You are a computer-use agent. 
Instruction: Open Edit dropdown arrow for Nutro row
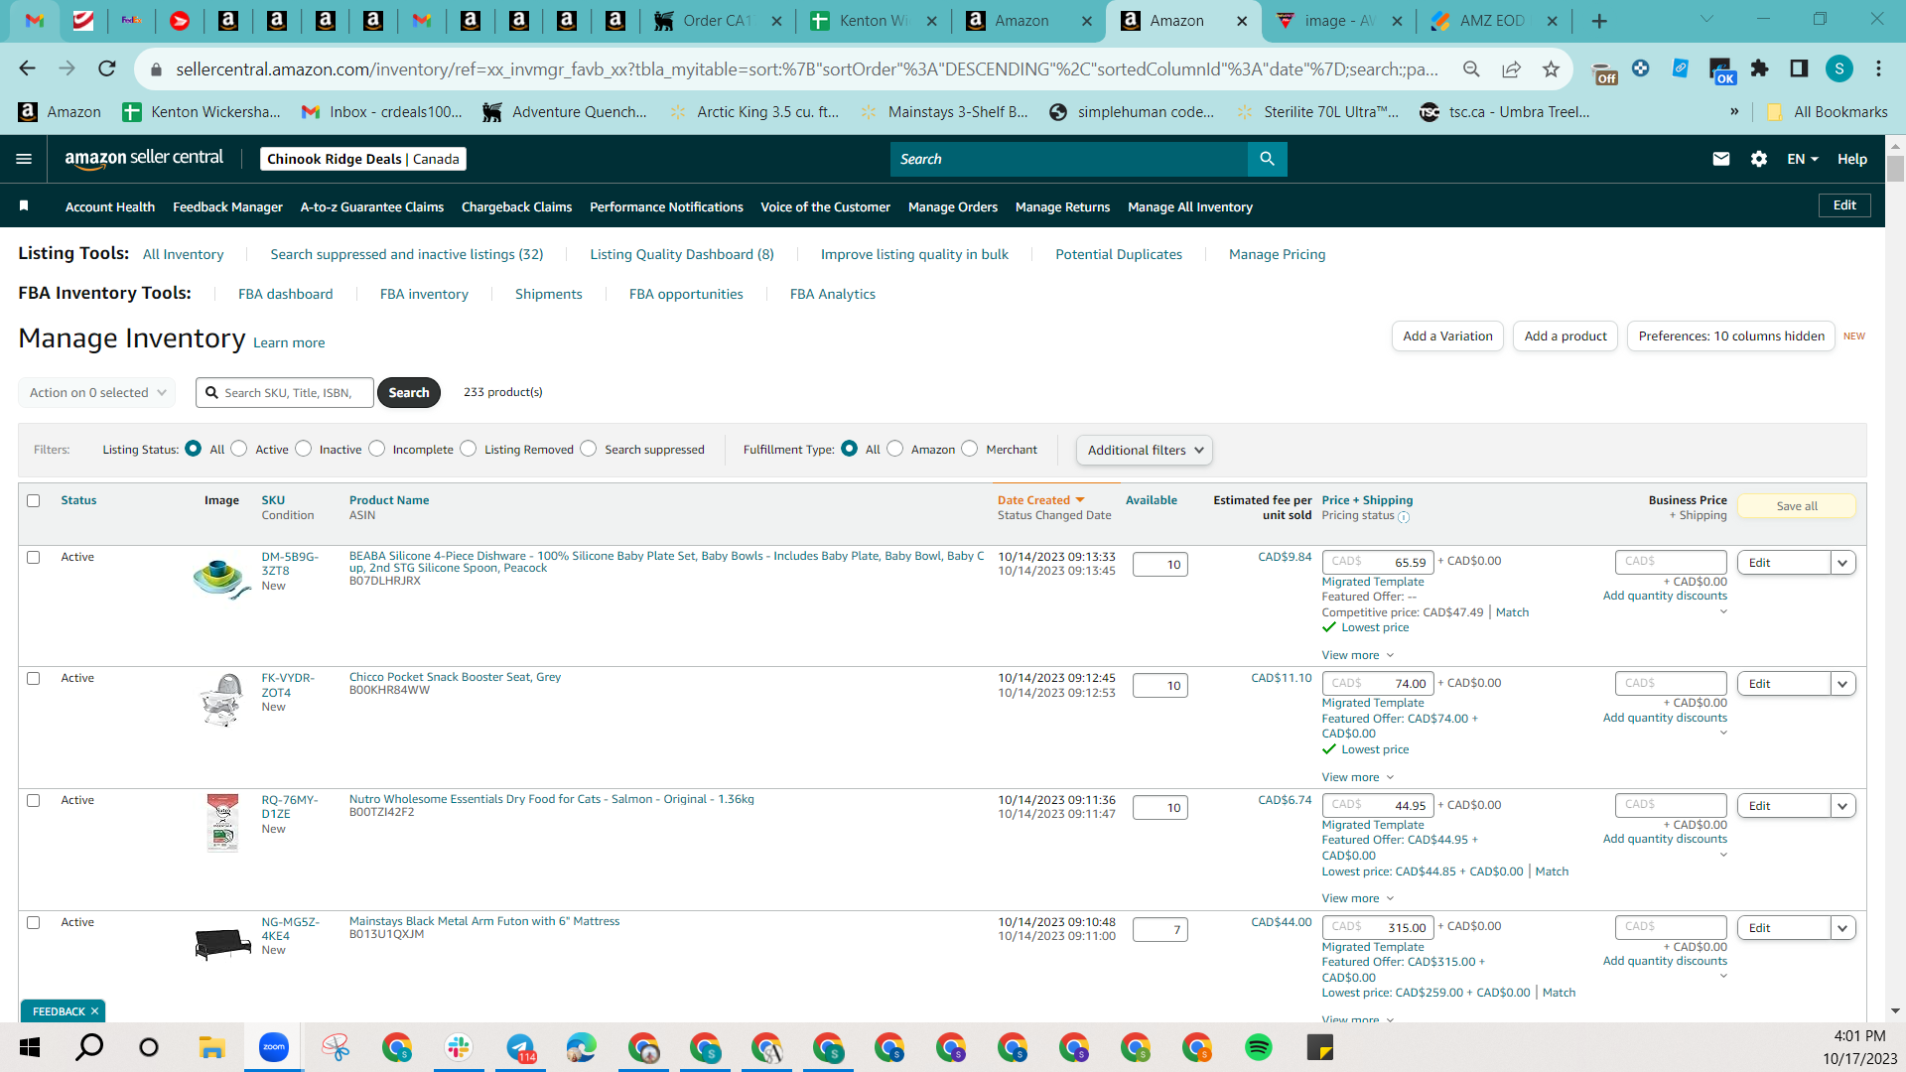tap(1843, 806)
